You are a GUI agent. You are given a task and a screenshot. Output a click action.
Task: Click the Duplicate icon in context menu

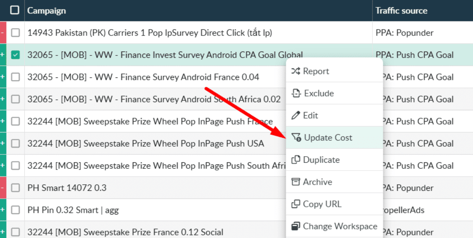click(x=296, y=160)
